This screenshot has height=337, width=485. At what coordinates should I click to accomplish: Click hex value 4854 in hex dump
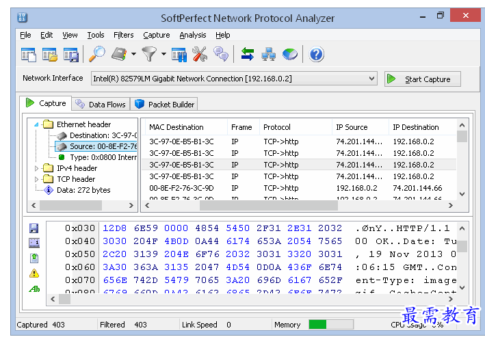tap(207, 228)
